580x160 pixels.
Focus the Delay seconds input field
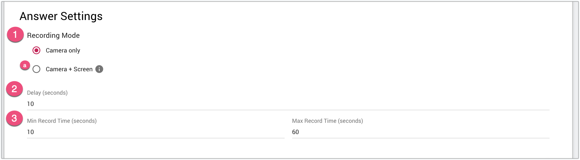288,104
